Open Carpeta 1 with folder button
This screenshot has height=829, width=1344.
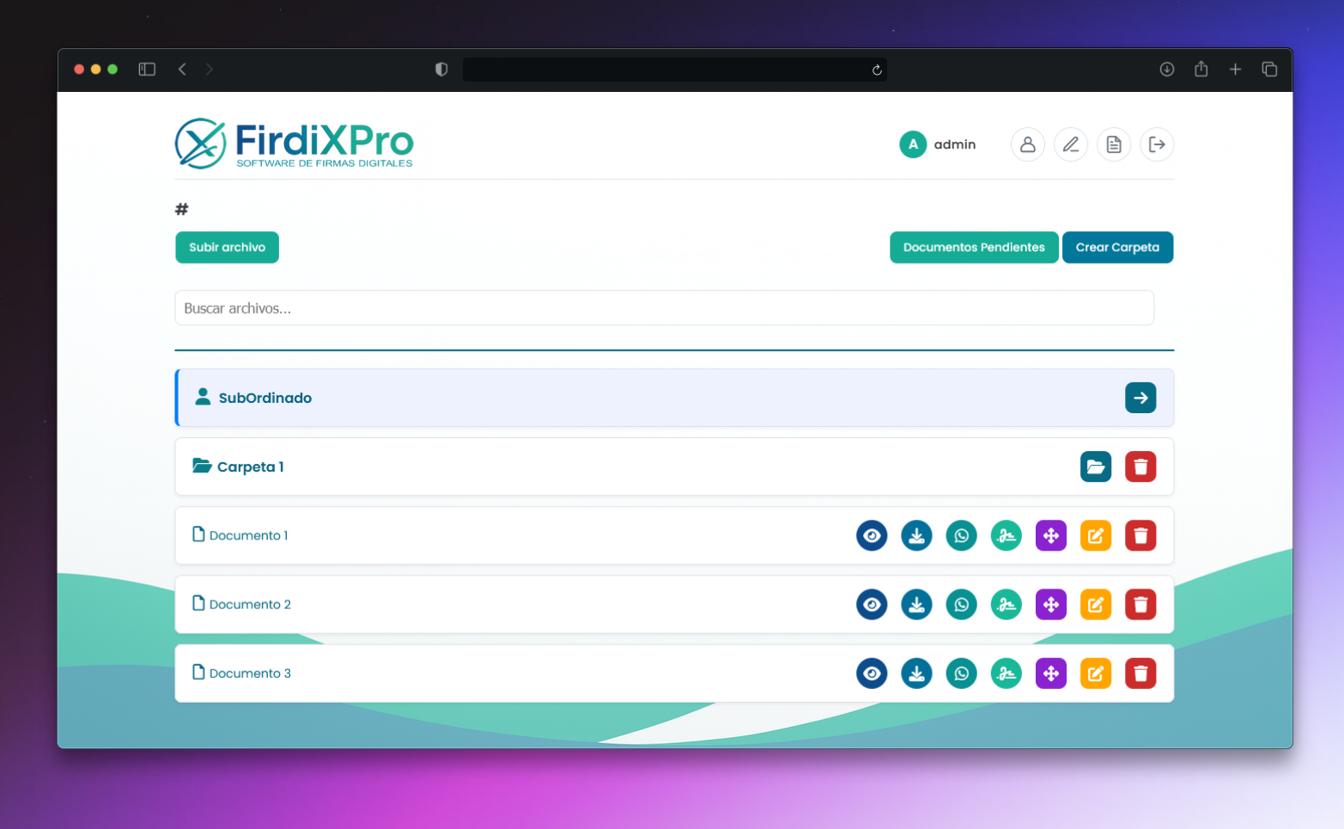coord(1095,467)
